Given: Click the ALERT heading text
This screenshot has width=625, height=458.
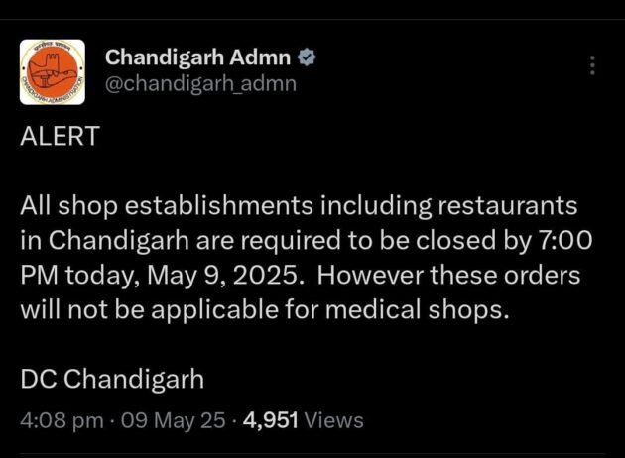Looking at the screenshot, I should [x=60, y=138].
